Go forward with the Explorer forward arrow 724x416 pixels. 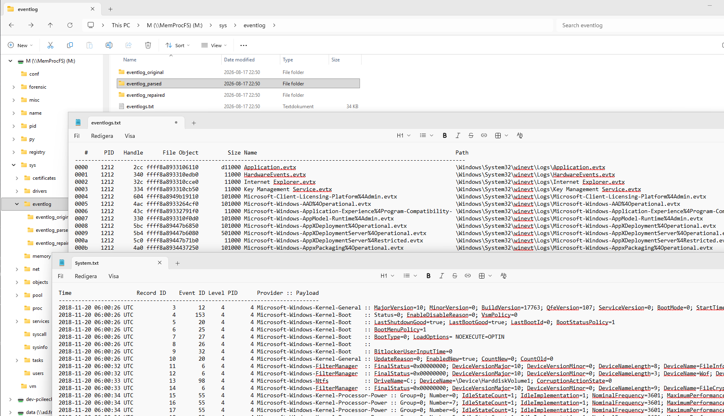pyautogui.click(x=31, y=25)
